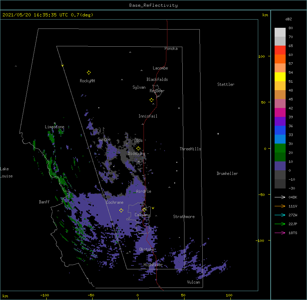Click the HighRiver label
Image resolution: width=307 pixels, height=300 pixels.
(153, 265)
